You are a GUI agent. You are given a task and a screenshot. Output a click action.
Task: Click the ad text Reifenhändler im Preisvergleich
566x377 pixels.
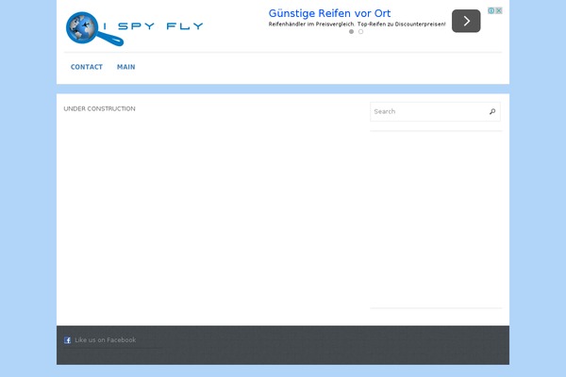(312, 25)
